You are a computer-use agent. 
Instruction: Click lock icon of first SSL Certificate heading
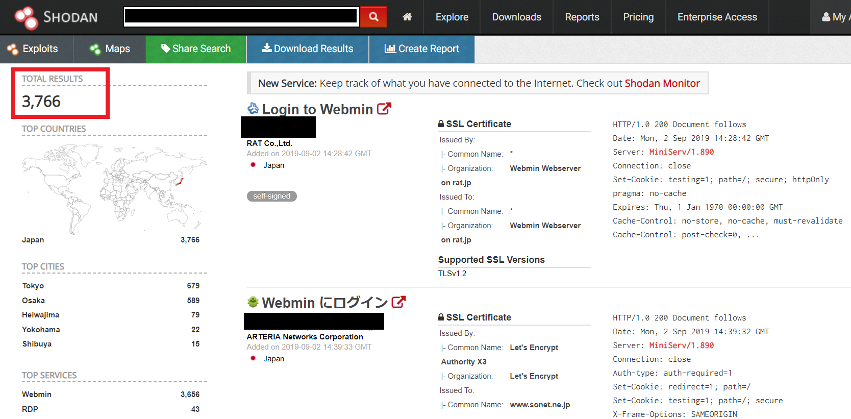[441, 124]
